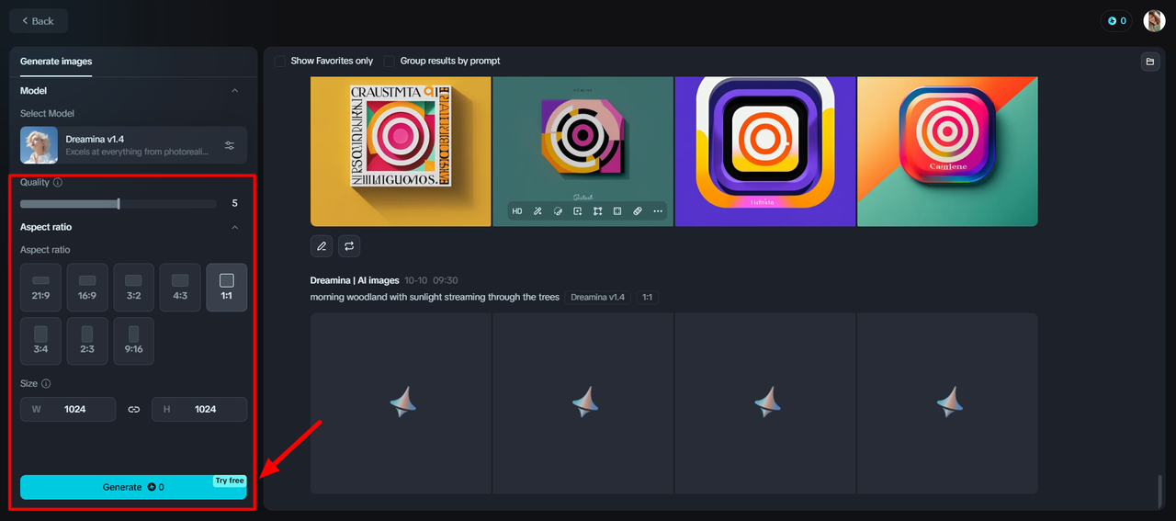Select the 2:3 aspect ratio
1176x521 pixels.
coord(87,341)
